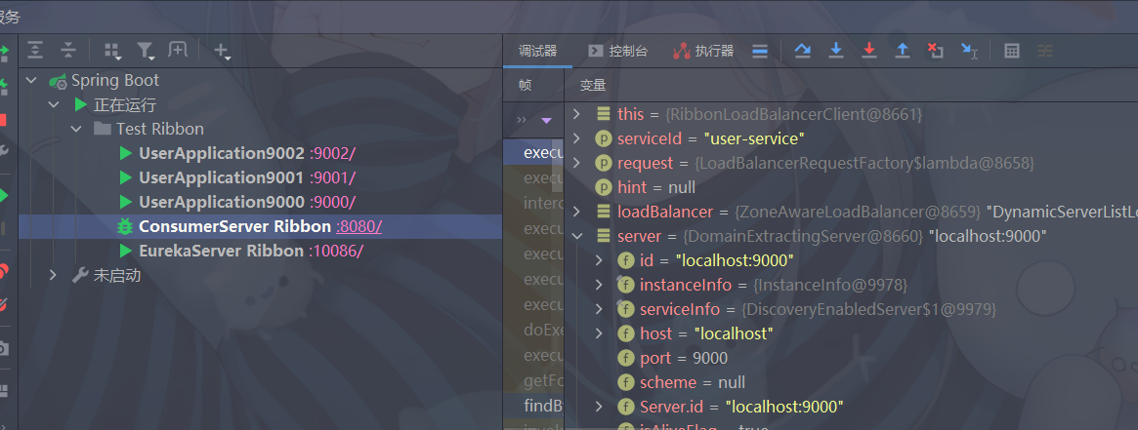Select the 'hint = null' variable row
The height and width of the screenshot is (430, 1138).
click(x=851, y=187)
